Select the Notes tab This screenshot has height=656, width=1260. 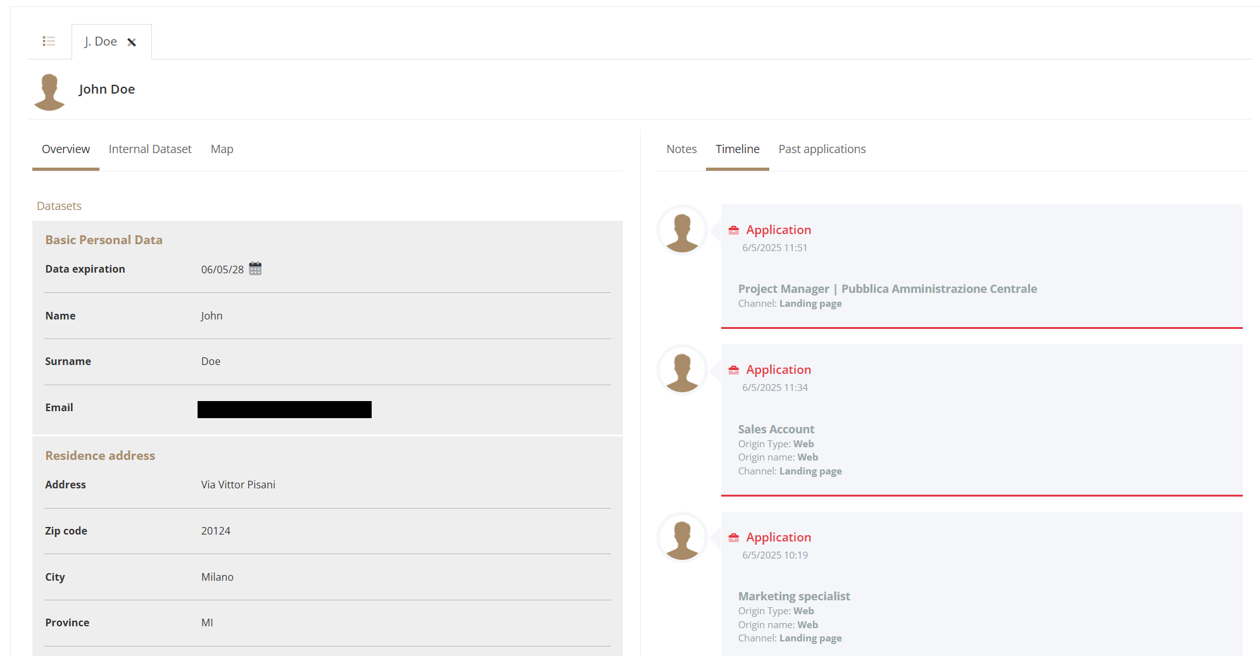pos(681,149)
